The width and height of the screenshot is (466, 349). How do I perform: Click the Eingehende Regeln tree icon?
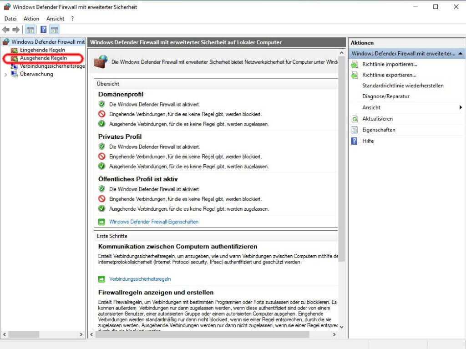(x=14, y=50)
